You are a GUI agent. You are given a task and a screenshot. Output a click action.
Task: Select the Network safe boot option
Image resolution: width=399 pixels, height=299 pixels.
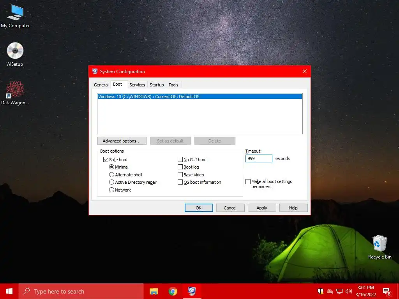pyautogui.click(x=111, y=190)
